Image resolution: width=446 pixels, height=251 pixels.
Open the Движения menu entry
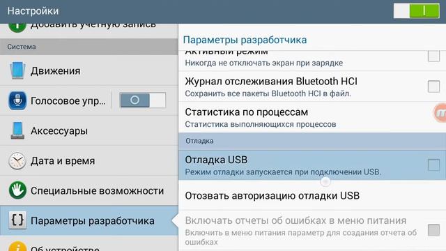tap(89, 70)
